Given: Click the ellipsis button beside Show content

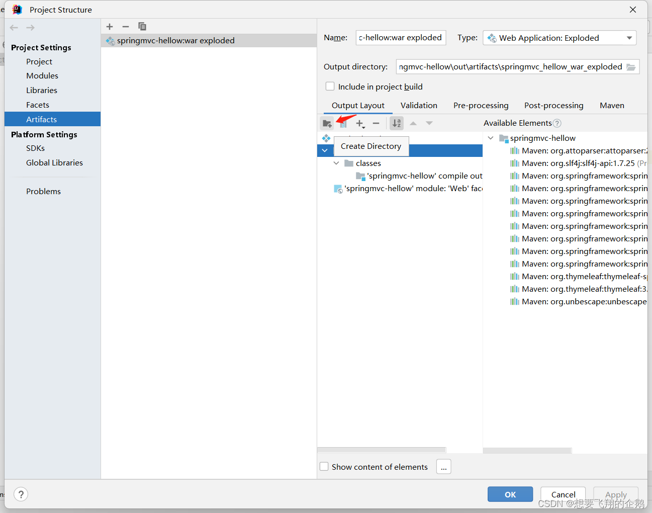Looking at the screenshot, I should point(444,467).
